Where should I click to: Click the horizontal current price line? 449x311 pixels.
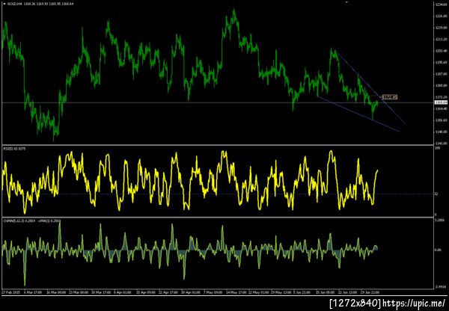click(x=218, y=102)
